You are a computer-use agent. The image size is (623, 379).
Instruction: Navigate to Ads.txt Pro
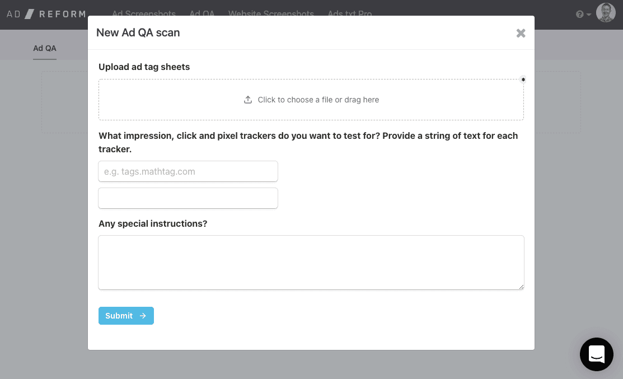click(x=349, y=14)
